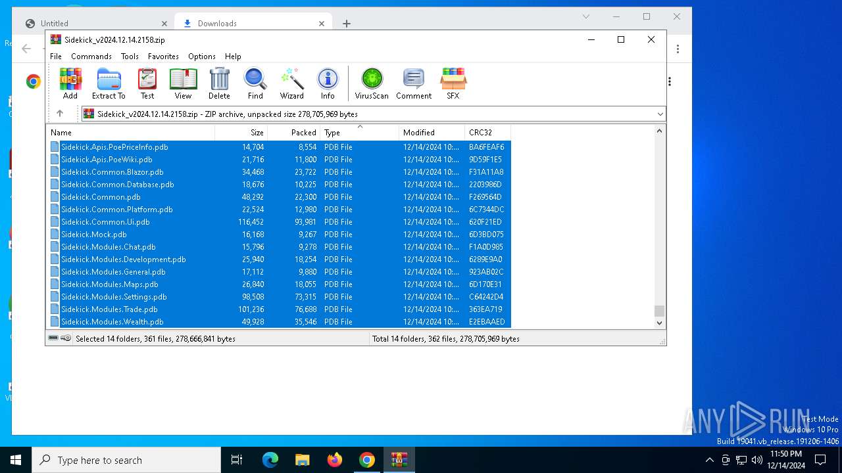
Task: Open File Explorer from taskbar
Action: [x=303, y=460]
